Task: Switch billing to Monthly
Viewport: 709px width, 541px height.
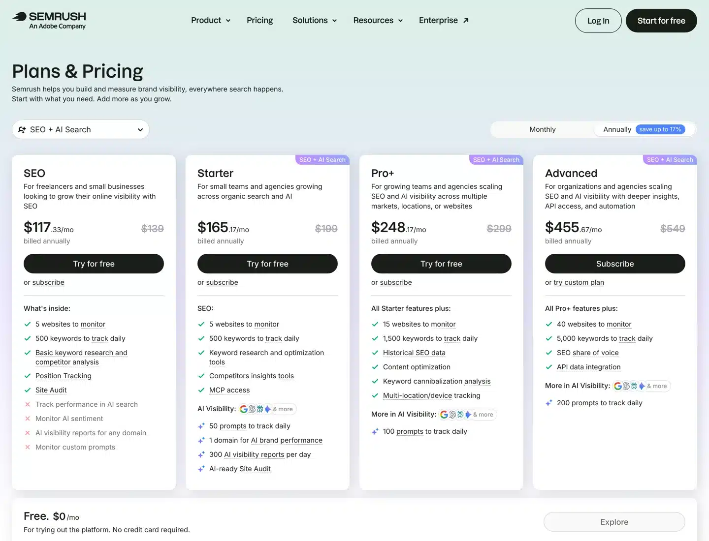Action: pyautogui.click(x=542, y=129)
